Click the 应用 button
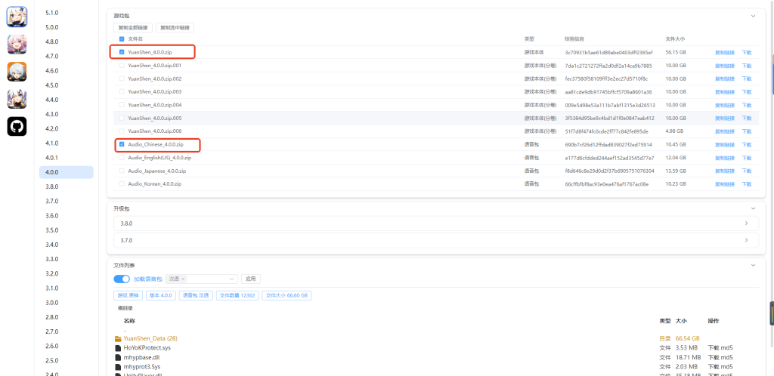The height and width of the screenshot is (376, 774). coord(251,279)
